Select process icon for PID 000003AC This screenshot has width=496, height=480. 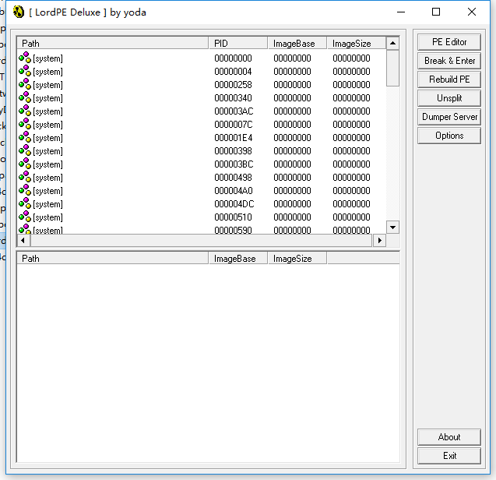[25, 111]
